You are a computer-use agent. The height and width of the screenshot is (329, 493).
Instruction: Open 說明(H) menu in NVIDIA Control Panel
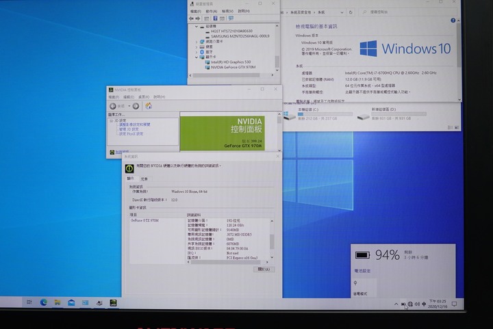tap(159, 97)
